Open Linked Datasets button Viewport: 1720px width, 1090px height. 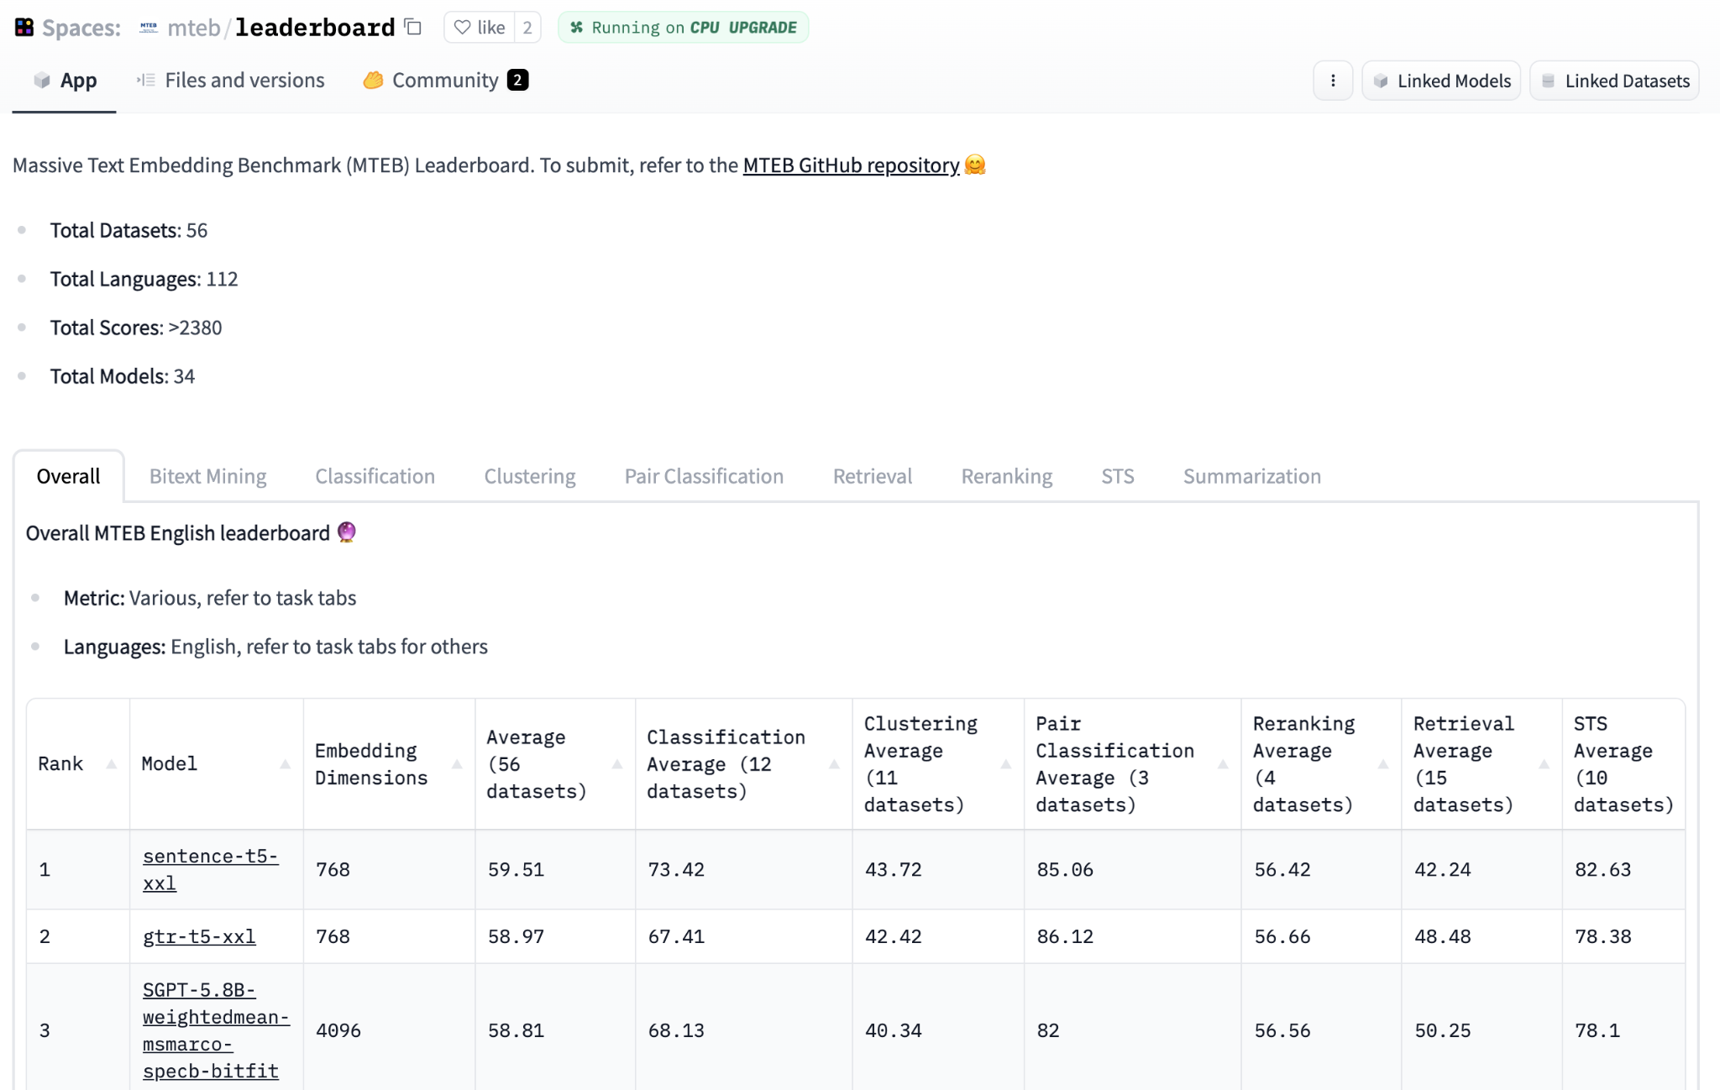point(1614,81)
